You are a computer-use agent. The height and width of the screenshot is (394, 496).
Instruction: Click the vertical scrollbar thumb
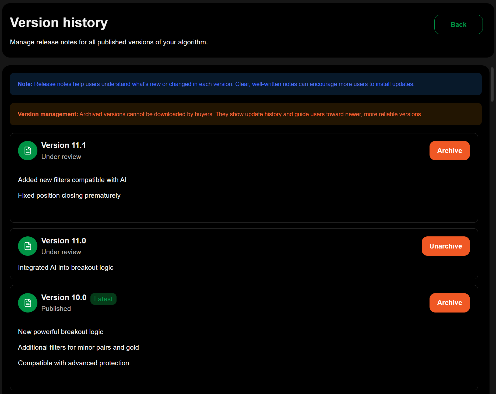[x=492, y=84]
